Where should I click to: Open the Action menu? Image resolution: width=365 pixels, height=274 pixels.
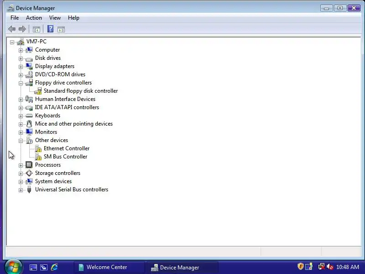(x=34, y=18)
